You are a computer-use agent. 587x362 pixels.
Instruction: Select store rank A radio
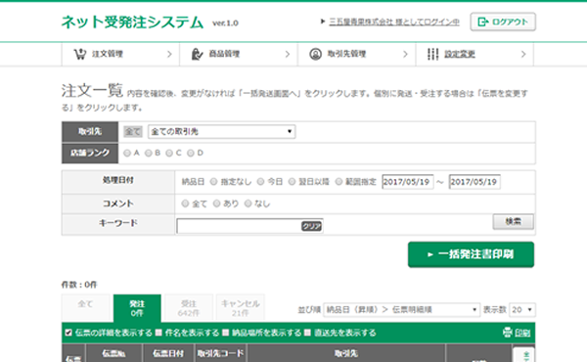[127, 153]
